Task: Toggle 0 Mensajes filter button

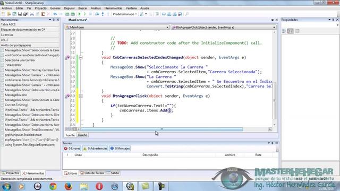Action: (x=120, y=149)
